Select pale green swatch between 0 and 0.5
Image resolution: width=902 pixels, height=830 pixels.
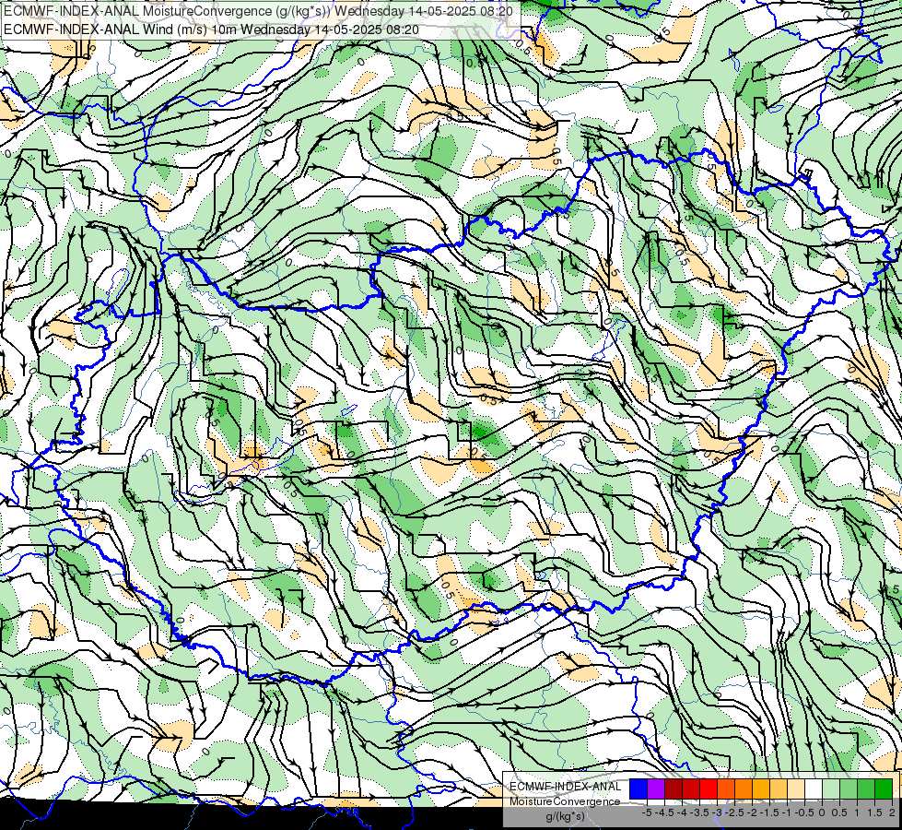(x=831, y=789)
